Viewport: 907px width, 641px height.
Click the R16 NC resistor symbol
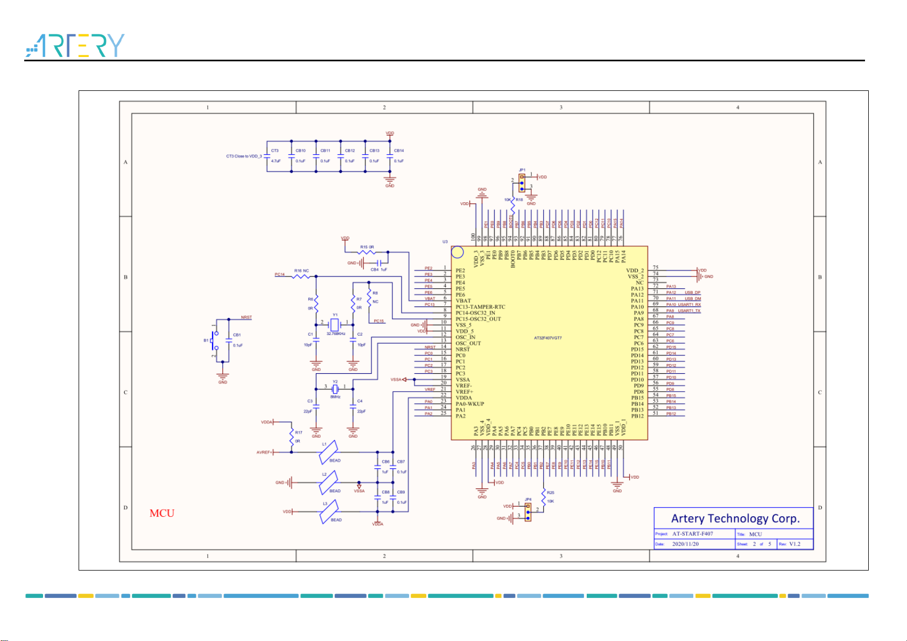301,276
